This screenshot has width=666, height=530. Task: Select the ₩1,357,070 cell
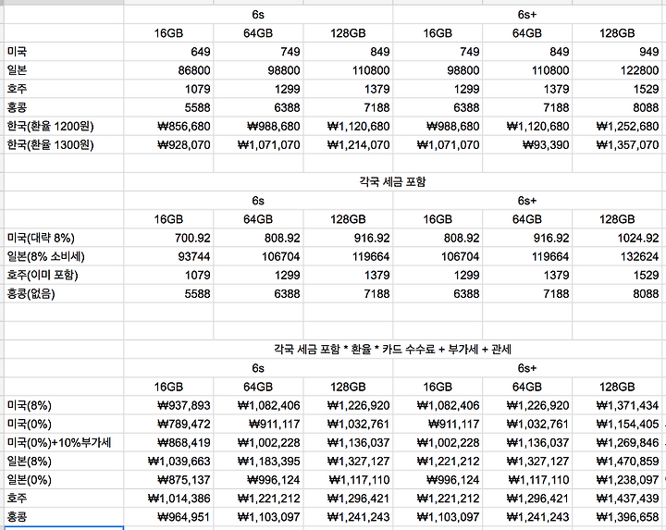[619, 145]
